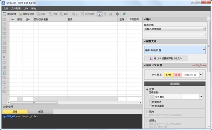
Task: Click the 添加文件夹 (Add folder) toolbar button
Action: coord(26,14)
